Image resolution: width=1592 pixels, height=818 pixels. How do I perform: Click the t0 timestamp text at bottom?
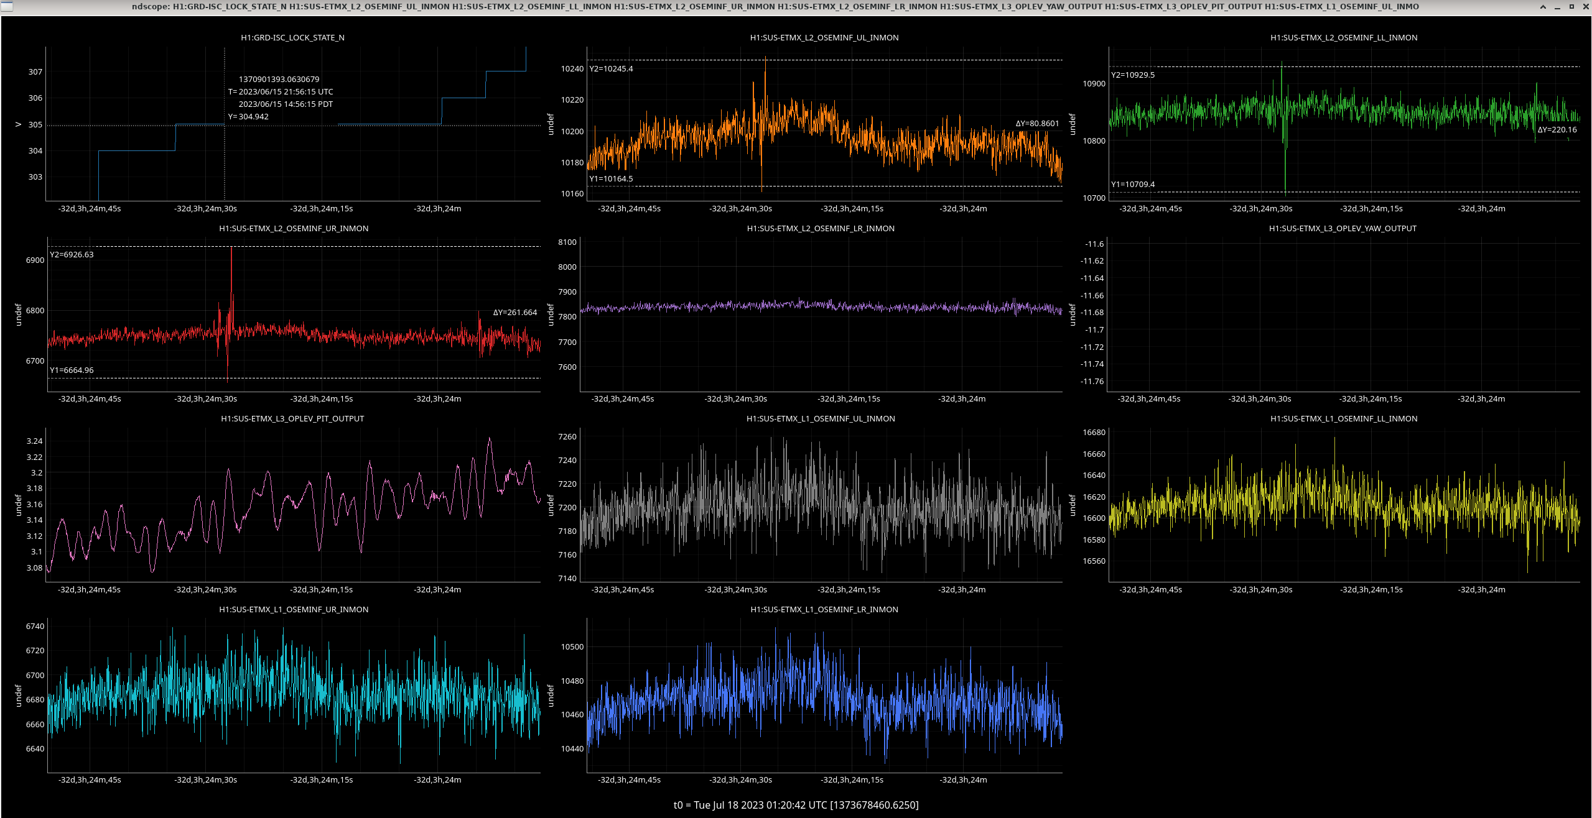click(x=796, y=805)
